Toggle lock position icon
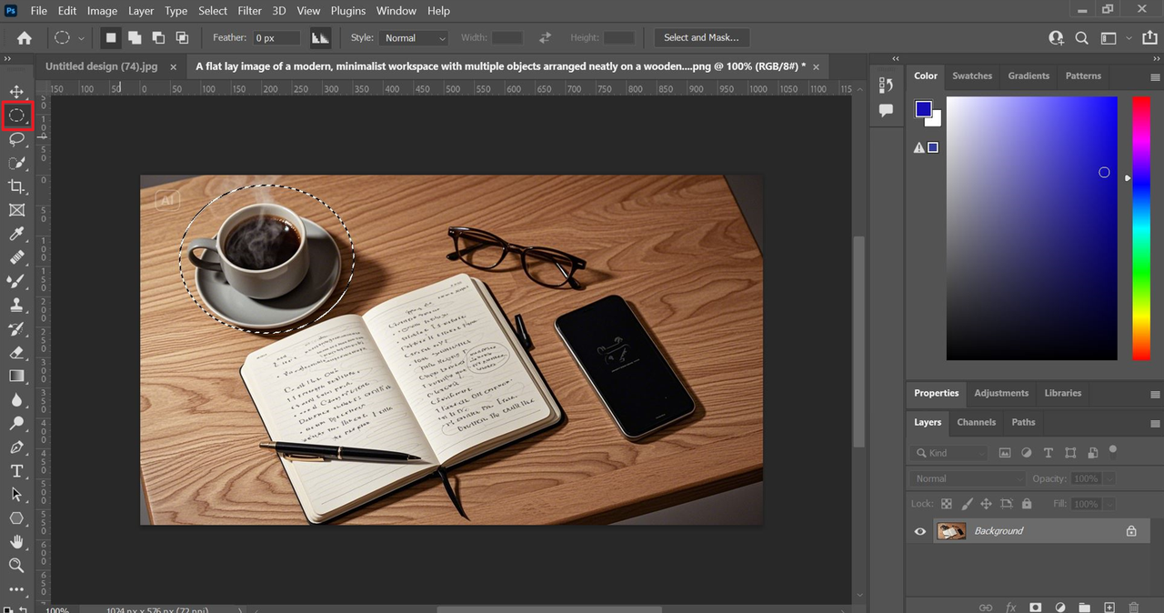The height and width of the screenshot is (613, 1164). click(986, 503)
